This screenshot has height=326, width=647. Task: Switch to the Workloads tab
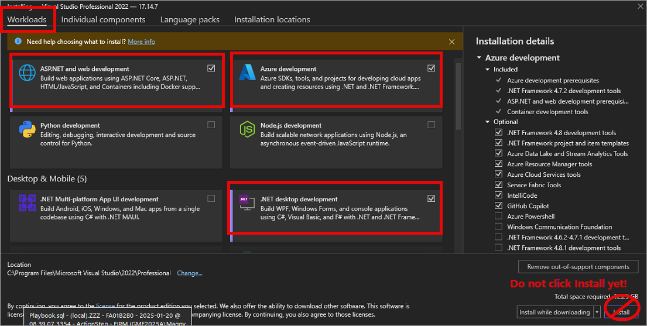(27, 19)
